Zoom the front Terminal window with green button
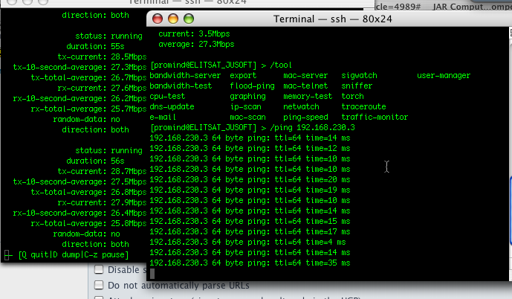 pos(189,19)
